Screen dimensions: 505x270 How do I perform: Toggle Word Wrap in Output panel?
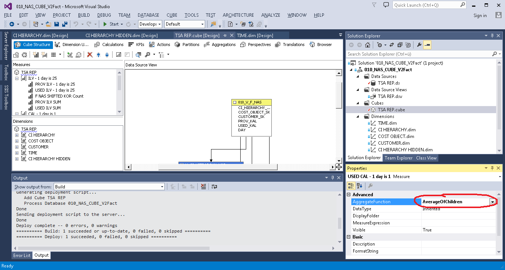point(214,187)
